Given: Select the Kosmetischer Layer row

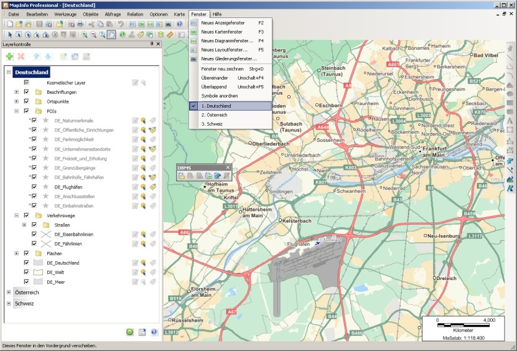Looking at the screenshot, I should (66, 83).
